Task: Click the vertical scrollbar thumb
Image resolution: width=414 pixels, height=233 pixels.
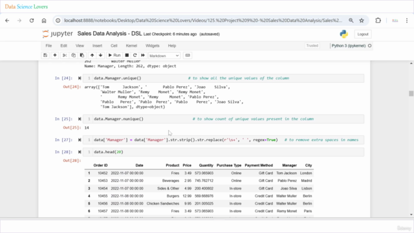Action: click(411, 93)
